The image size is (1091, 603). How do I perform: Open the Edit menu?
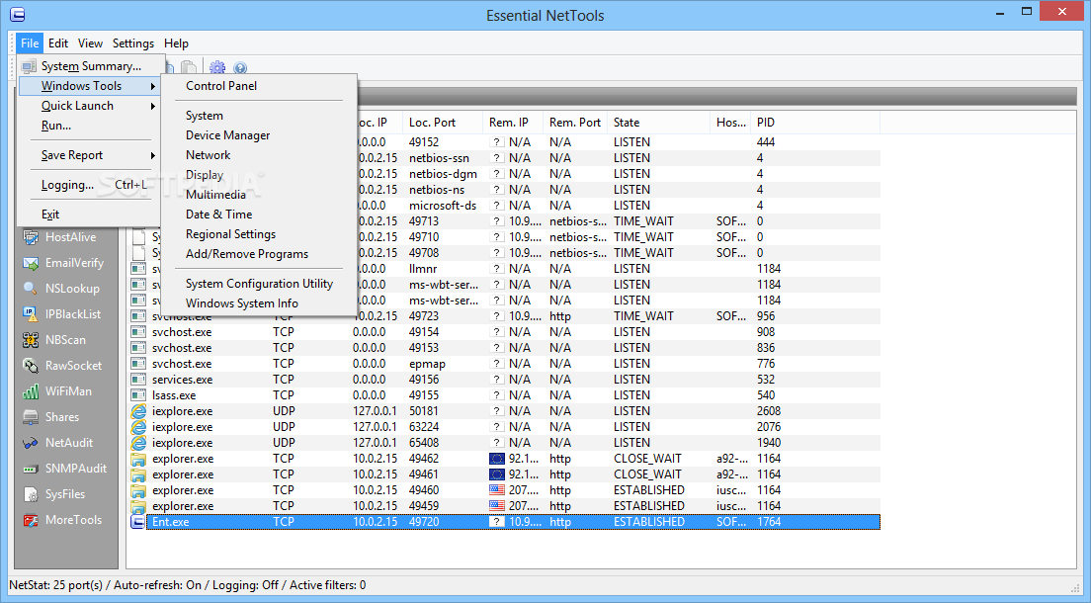pyautogui.click(x=57, y=43)
